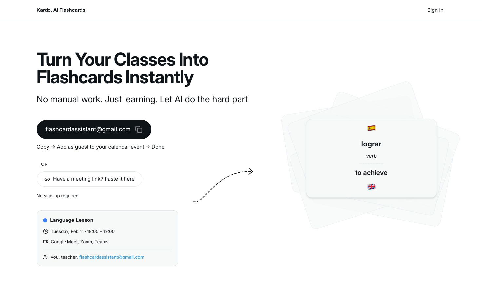Click the clock icon in event card
Viewport: 482px width, 307px height.
coord(46,231)
